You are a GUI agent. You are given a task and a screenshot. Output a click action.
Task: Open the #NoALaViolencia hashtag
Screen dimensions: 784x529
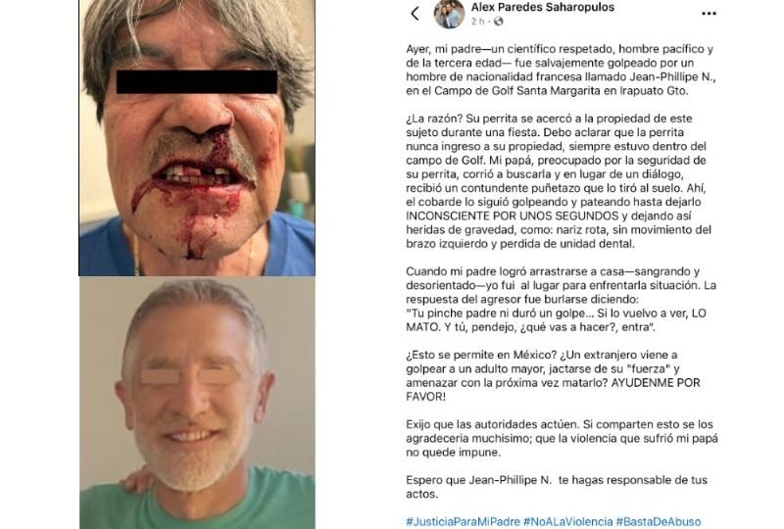pos(568,521)
